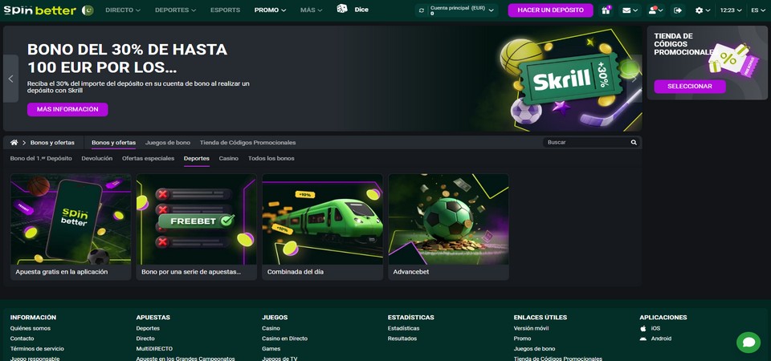Screen dimensions: 771x361
Task: Switch to Juegos de bono tab
Action: pos(168,143)
